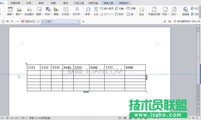Open the 表格 insert table tool

pyautogui.click(x=10, y=11)
